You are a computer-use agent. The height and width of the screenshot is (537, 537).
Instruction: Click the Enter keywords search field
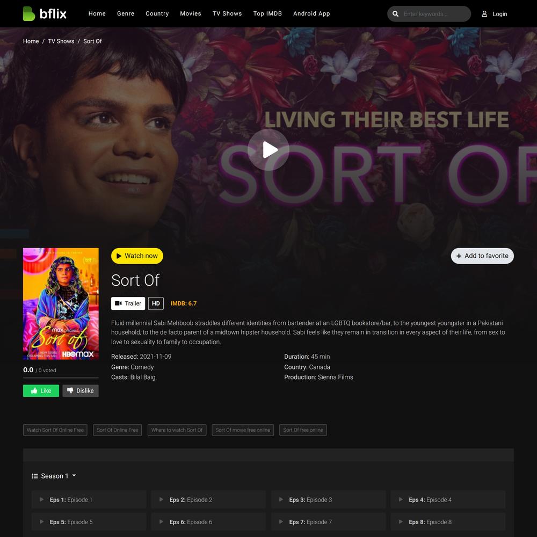[435, 14]
